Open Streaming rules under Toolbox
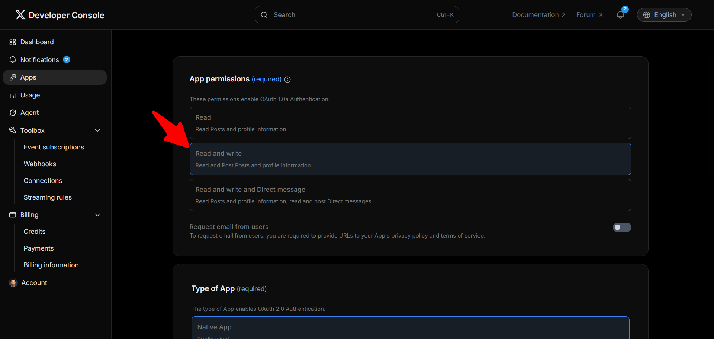This screenshot has height=339, width=714. click(48, 197)
